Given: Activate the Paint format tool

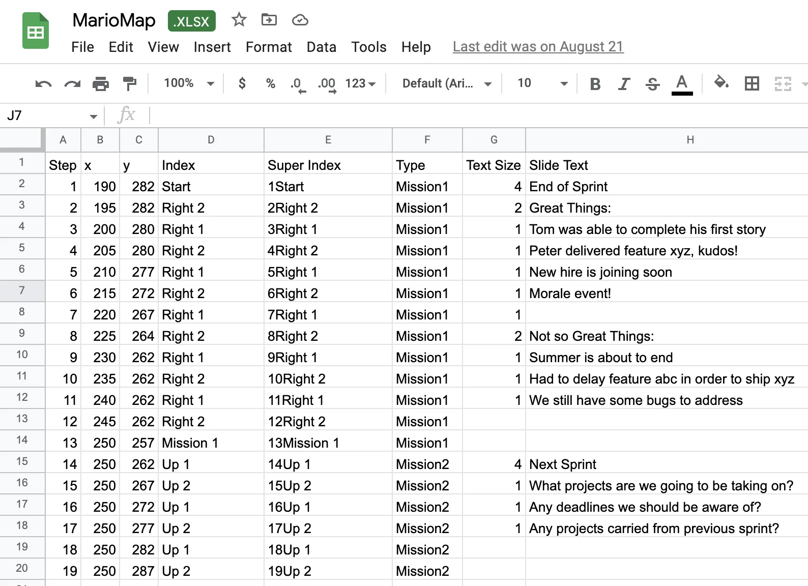Looking at the screenshot, I should (x=130, y=83).
